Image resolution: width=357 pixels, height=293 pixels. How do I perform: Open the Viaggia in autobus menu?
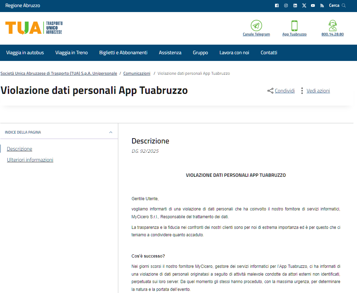[25, 52]
